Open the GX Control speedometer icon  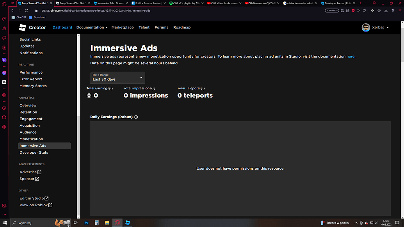pos(4,19)
